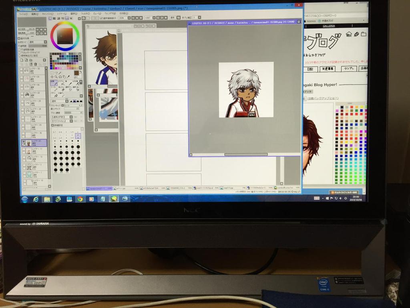Open the Windows Start button
The height and width of the screenshot is (308, 410).
24,200
